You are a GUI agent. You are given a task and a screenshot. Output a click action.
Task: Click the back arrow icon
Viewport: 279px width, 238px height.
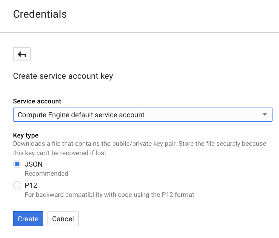click(x=22, y=54)
